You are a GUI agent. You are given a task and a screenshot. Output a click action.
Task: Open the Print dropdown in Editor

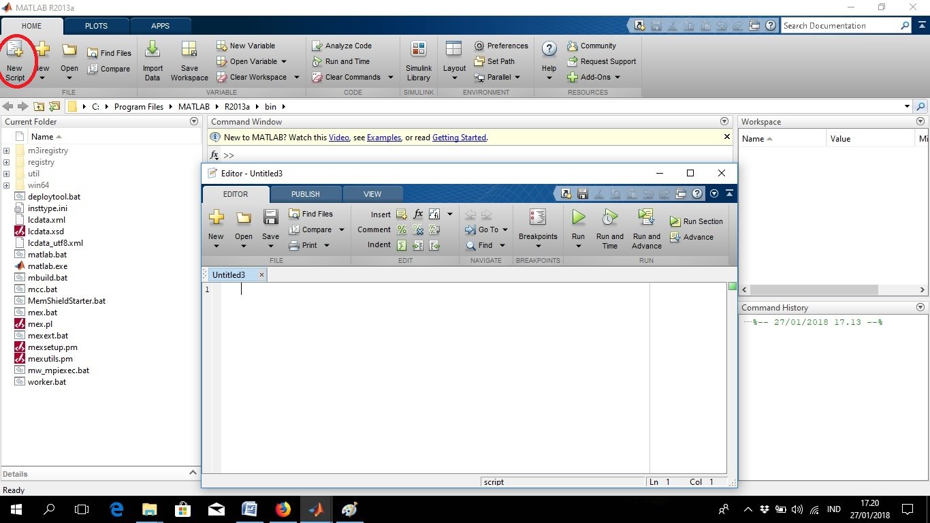pyautogui.click(x=326, y=245)
